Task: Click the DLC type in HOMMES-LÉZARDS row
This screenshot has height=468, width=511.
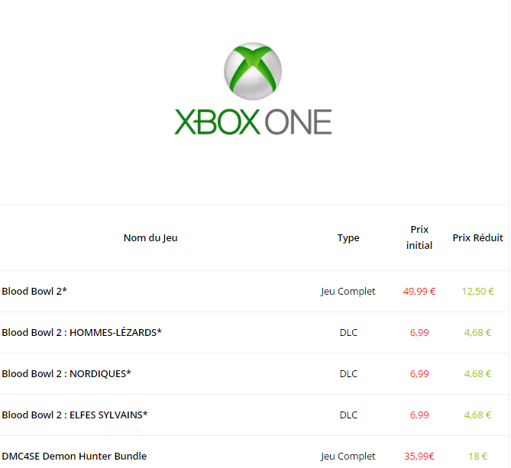Action: (x=348, y=333)
